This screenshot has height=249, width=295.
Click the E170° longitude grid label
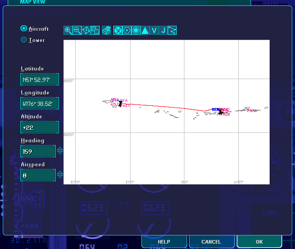point(75,182)
